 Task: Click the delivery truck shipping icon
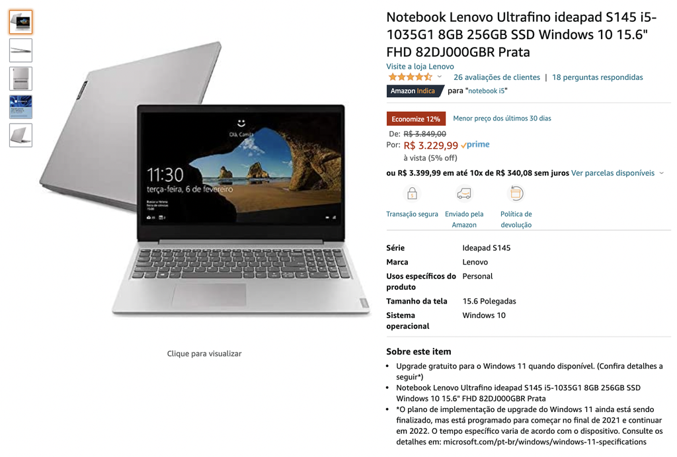pyautogui.click(x=464, y=194)
